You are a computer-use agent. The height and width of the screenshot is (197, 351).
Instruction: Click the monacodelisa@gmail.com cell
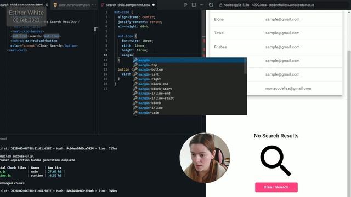click(x=288, y=89)
